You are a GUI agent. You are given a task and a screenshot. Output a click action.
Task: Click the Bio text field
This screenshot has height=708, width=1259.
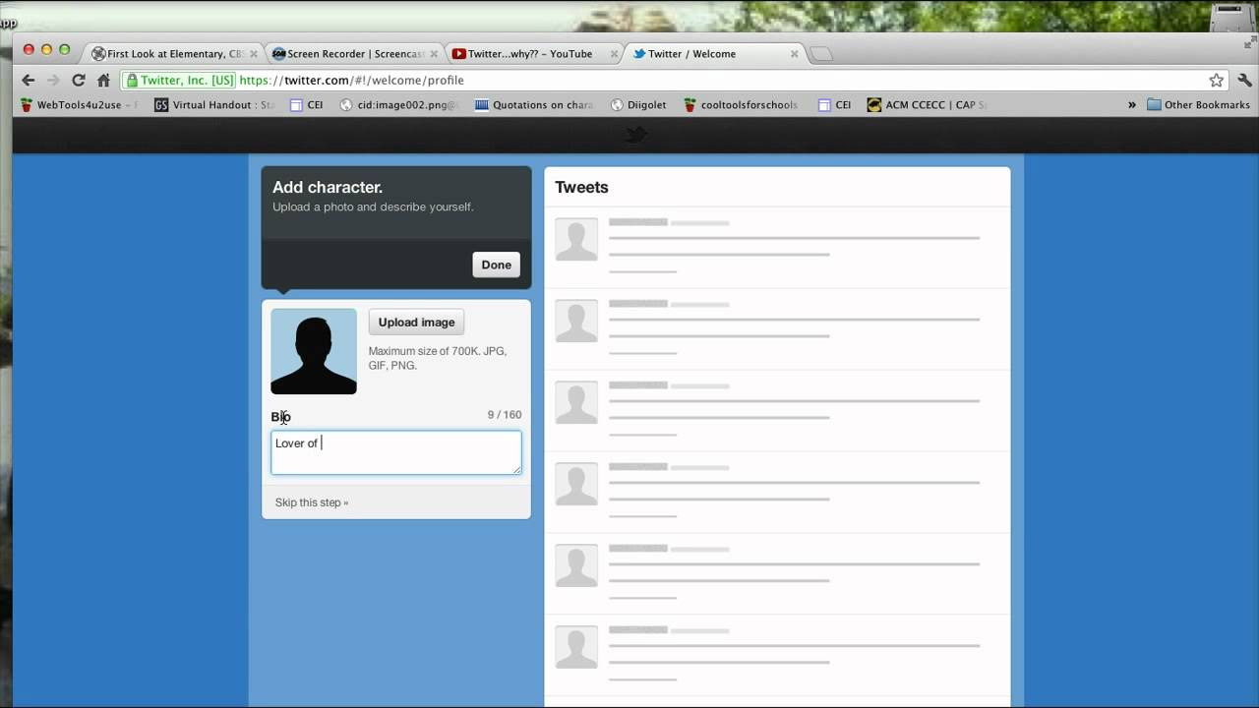[396, 452]
